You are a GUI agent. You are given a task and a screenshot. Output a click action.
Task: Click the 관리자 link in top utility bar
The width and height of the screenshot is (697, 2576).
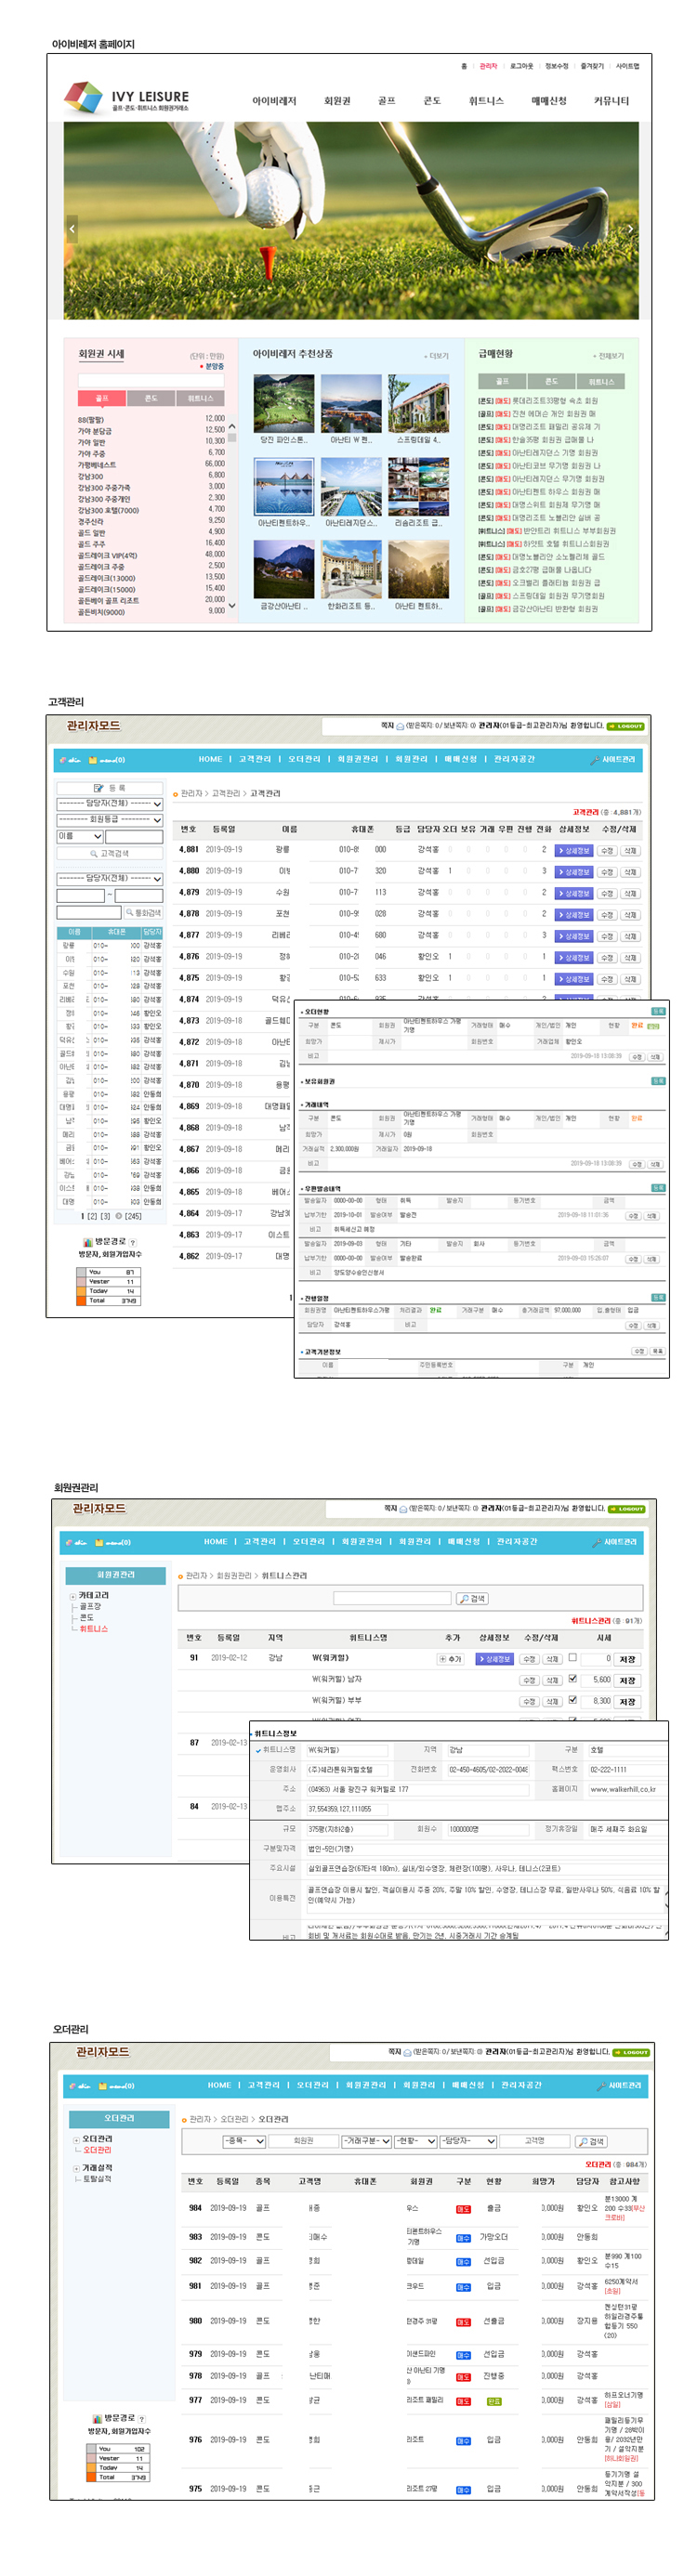pyautogui.click(x=488, y=66)
